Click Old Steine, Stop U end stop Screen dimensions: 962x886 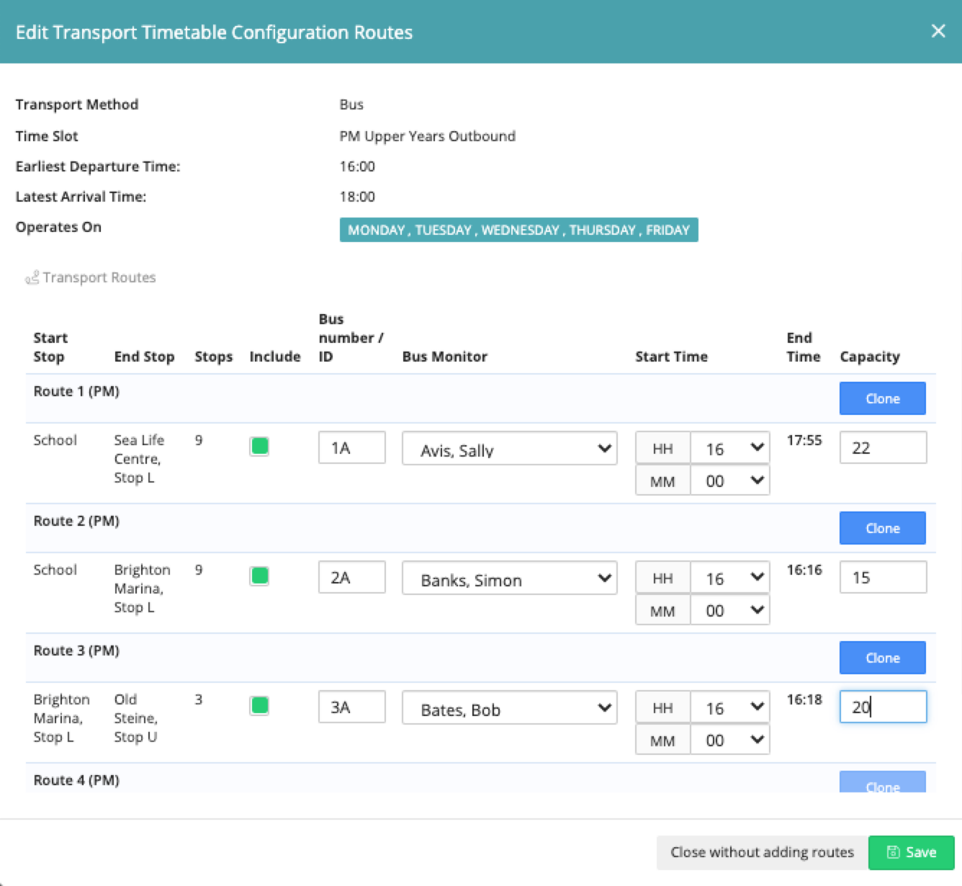click(x=135, y=718)
